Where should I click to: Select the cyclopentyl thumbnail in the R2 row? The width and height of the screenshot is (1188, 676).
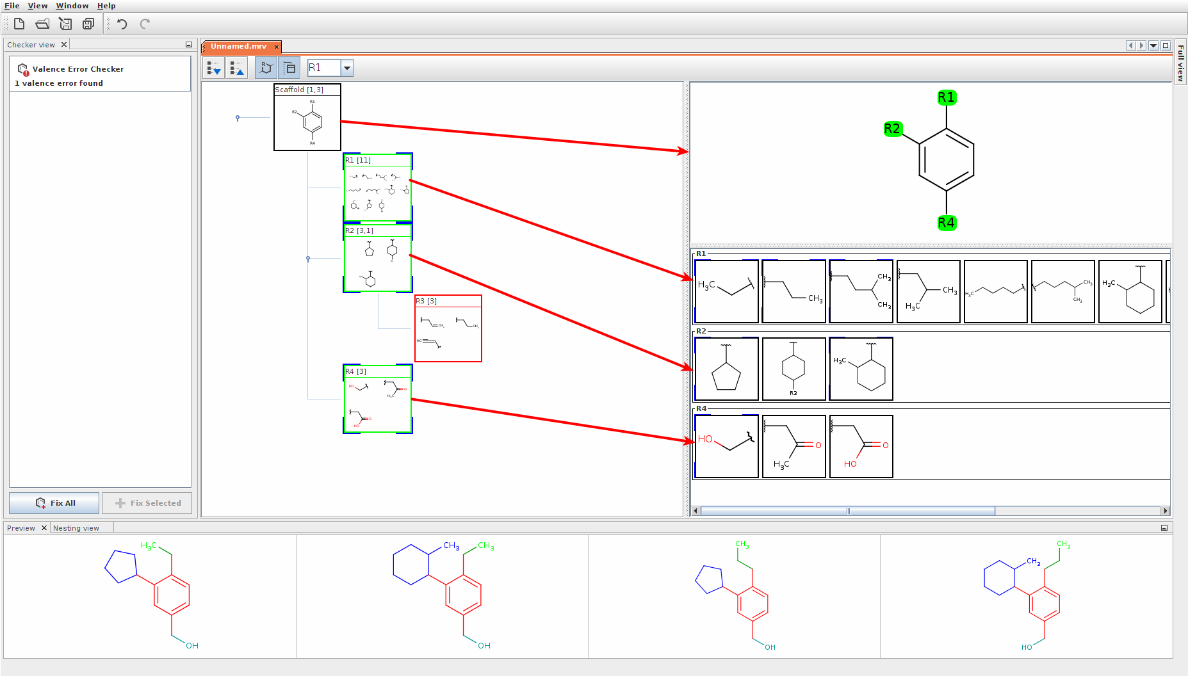[726, 369]
